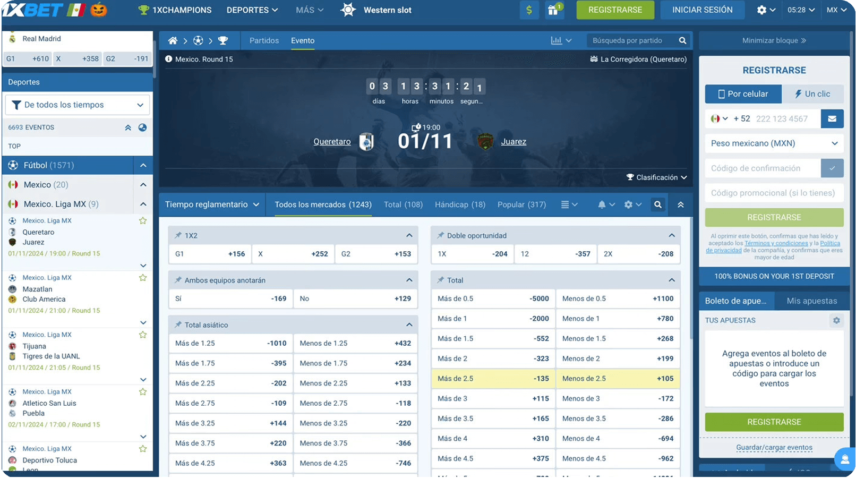Image resolution: width=856 pixels, height=478 pixels.
Task: Go to home icon in breadcrumb
Action: coord(173,41)
